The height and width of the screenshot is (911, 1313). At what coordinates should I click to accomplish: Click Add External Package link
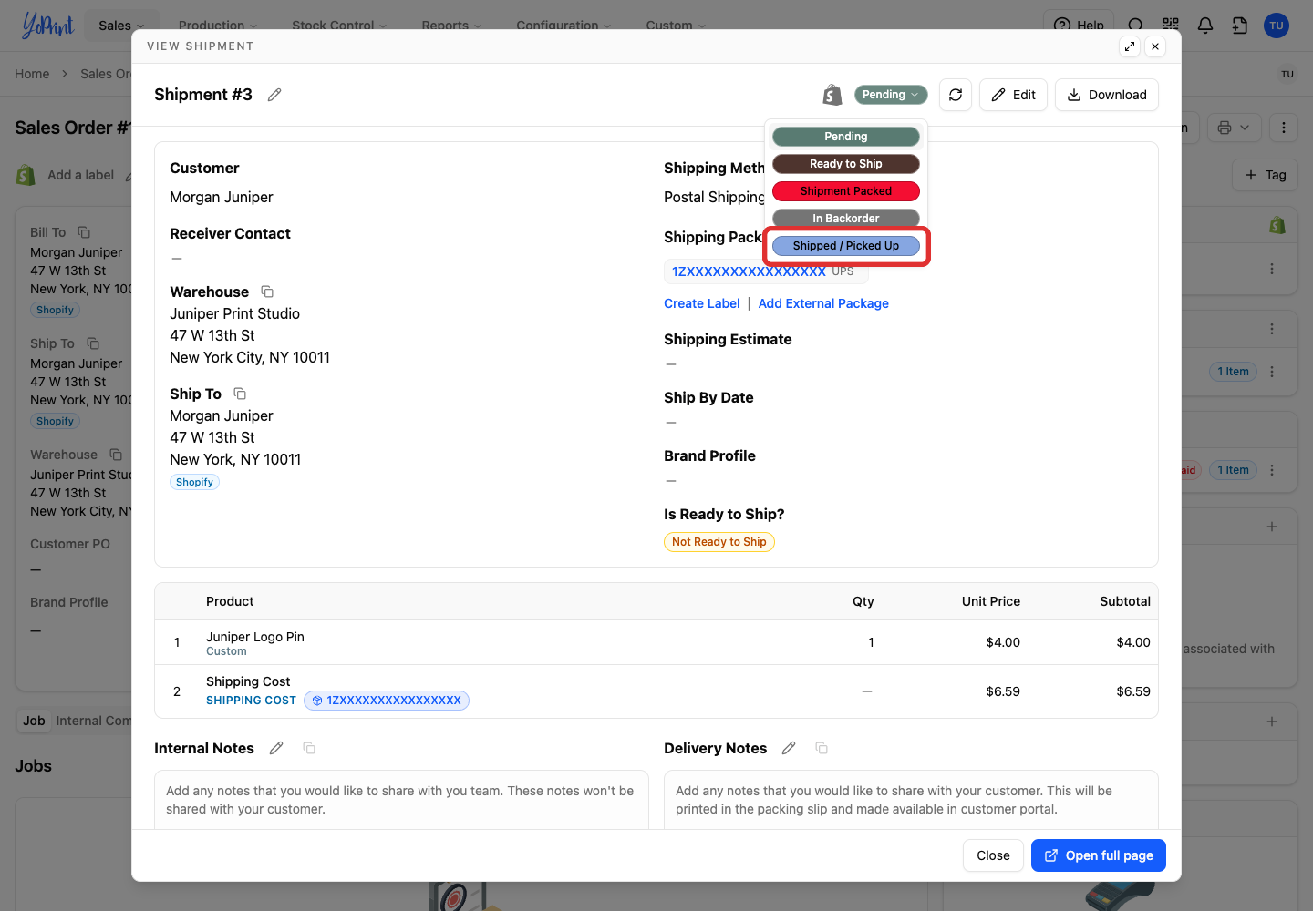tap(823, 303)
